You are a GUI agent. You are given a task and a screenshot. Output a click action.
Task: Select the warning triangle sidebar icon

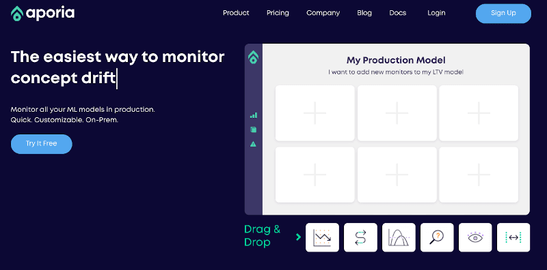pos(253,144)
